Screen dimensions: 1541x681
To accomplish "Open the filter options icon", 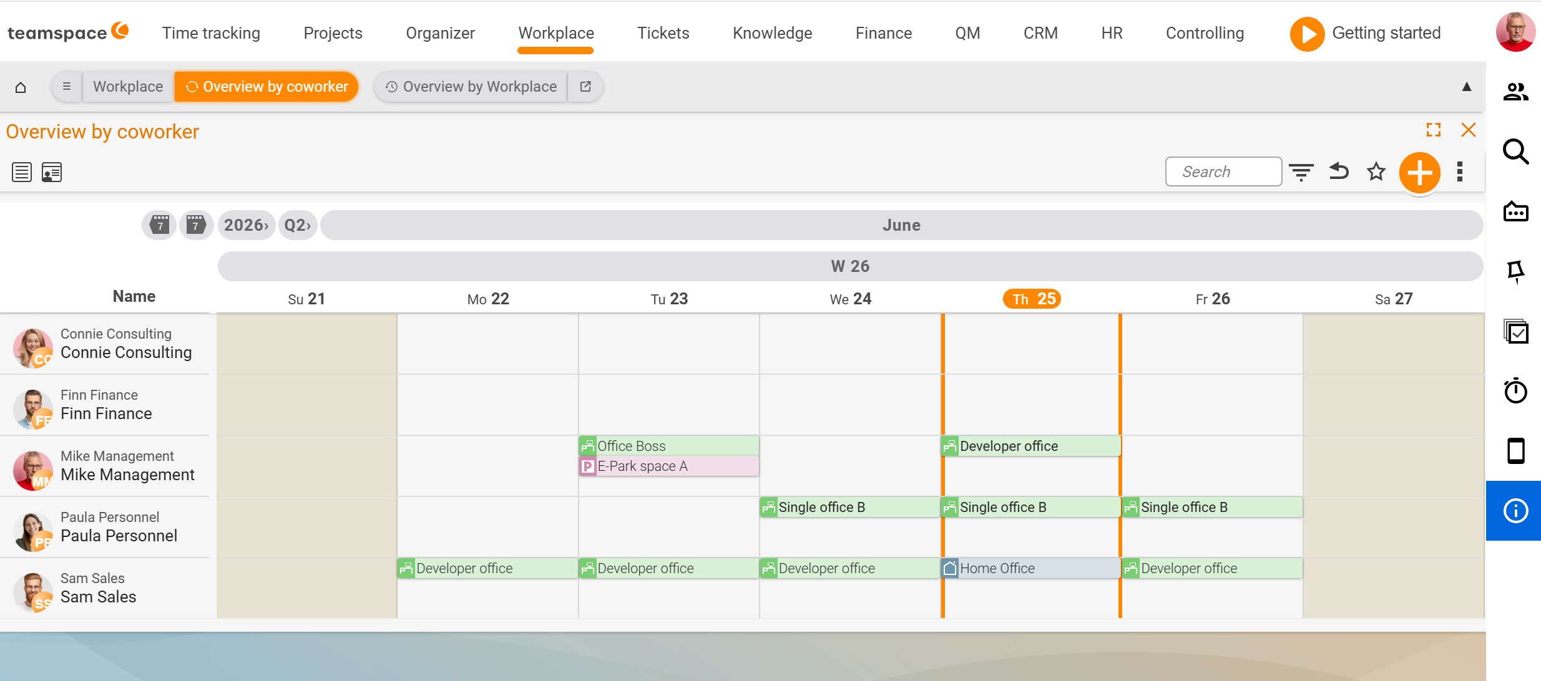I will tap(1301, 171).
